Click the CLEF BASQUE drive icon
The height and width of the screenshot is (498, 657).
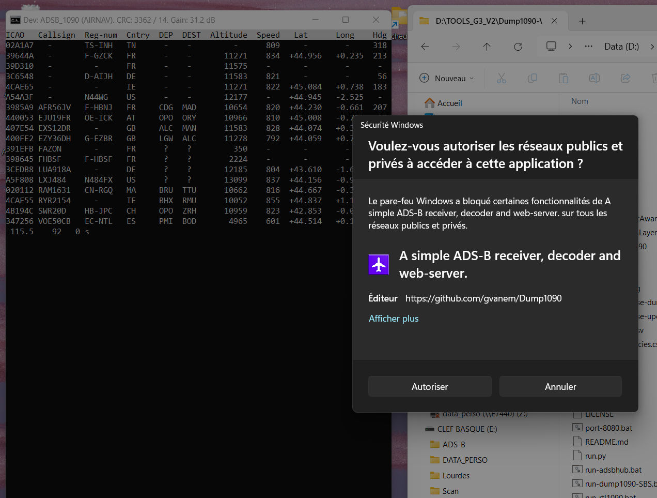click(430, 429)
